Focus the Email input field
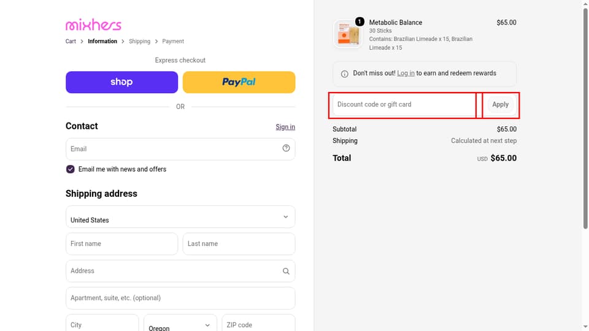Screen dimensions: 589x331 pos(180,149)
